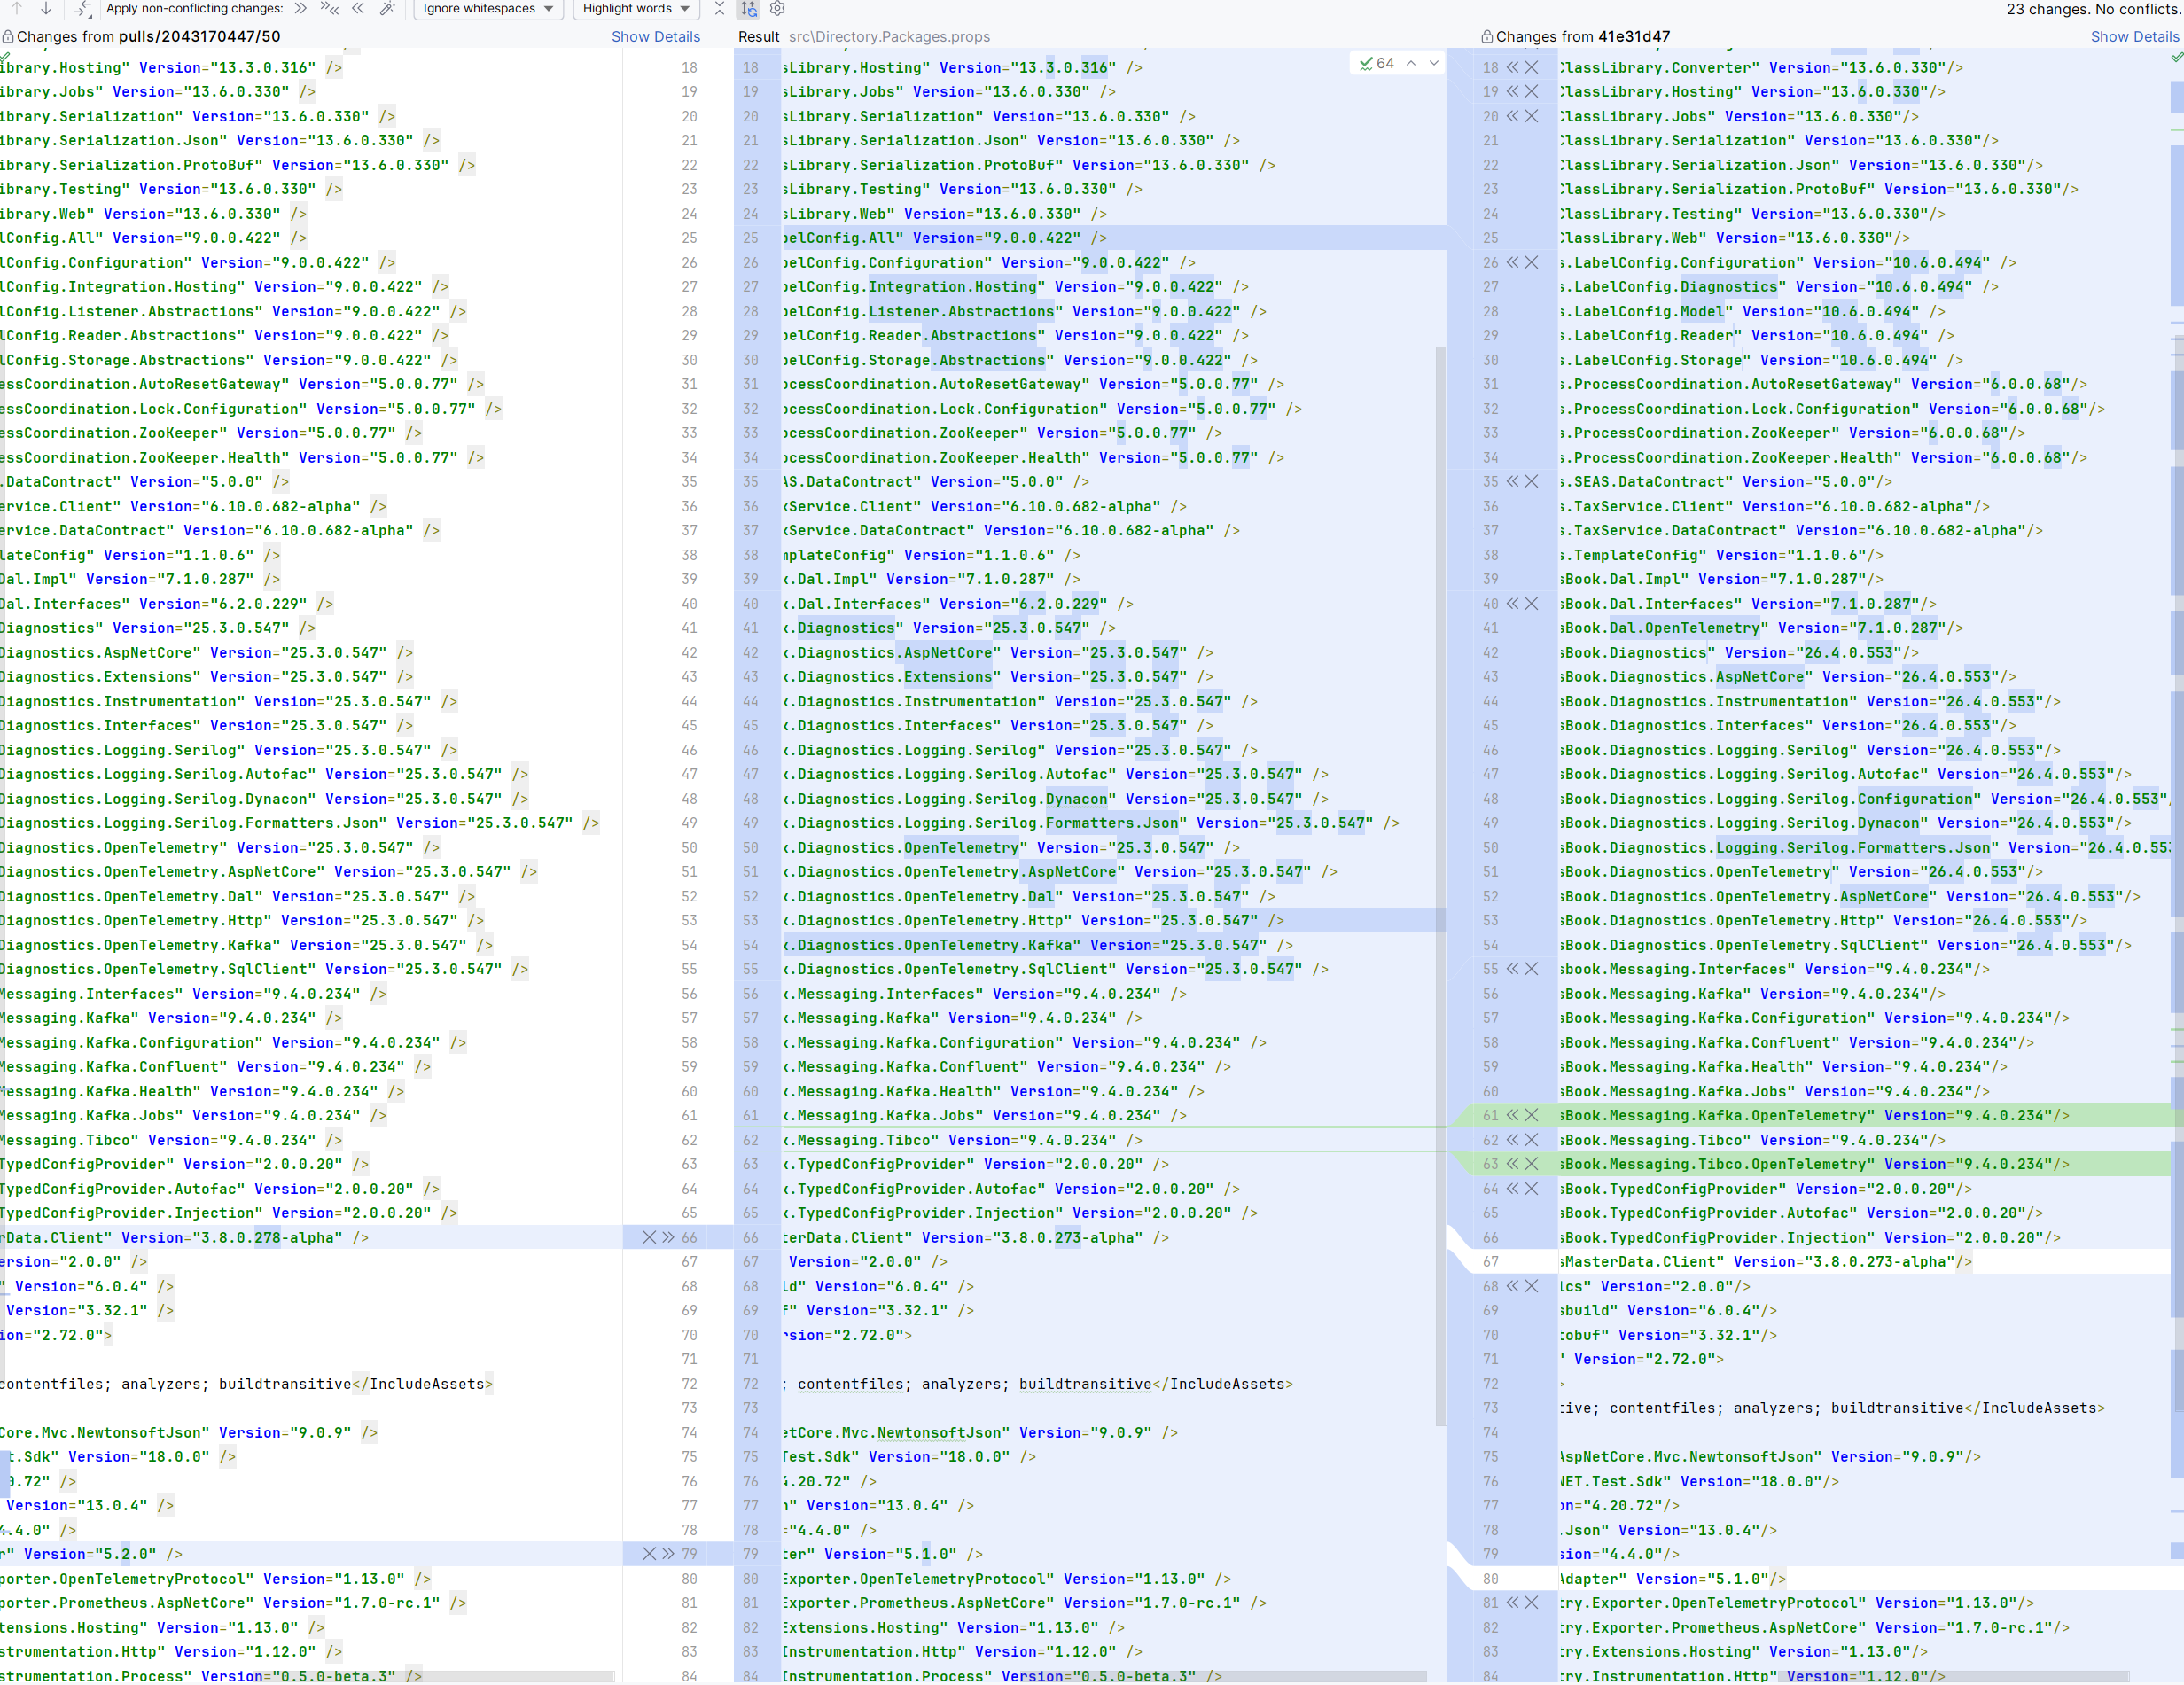Ignore right change at Tibco.OpenTelemetry line 63
Viewport: 2184px width, 1685px height.
click(1531, 1164)
